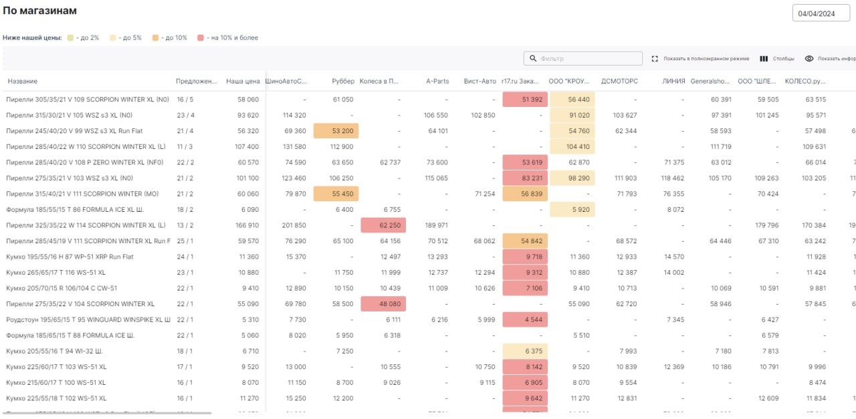Viewport: 856px width, 419px height.
Task: Click the columns icon
Action: pos(764,59)
